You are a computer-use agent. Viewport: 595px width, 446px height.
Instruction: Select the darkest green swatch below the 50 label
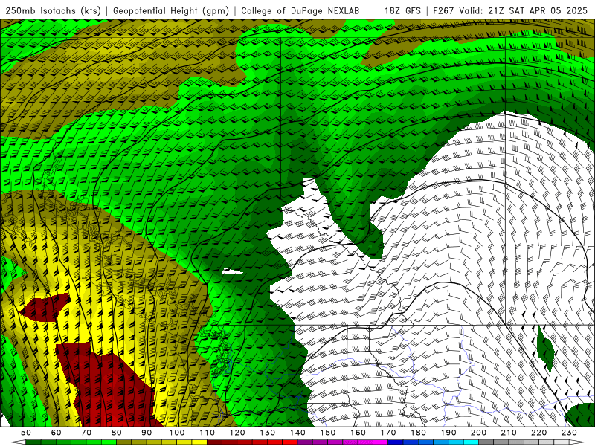[x=33, y=442]
